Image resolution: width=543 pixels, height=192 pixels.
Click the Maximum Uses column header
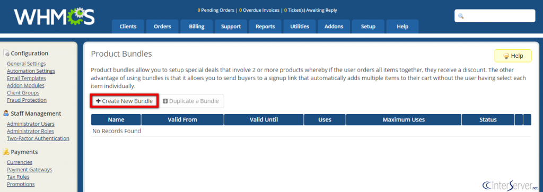tap(404, 119)
